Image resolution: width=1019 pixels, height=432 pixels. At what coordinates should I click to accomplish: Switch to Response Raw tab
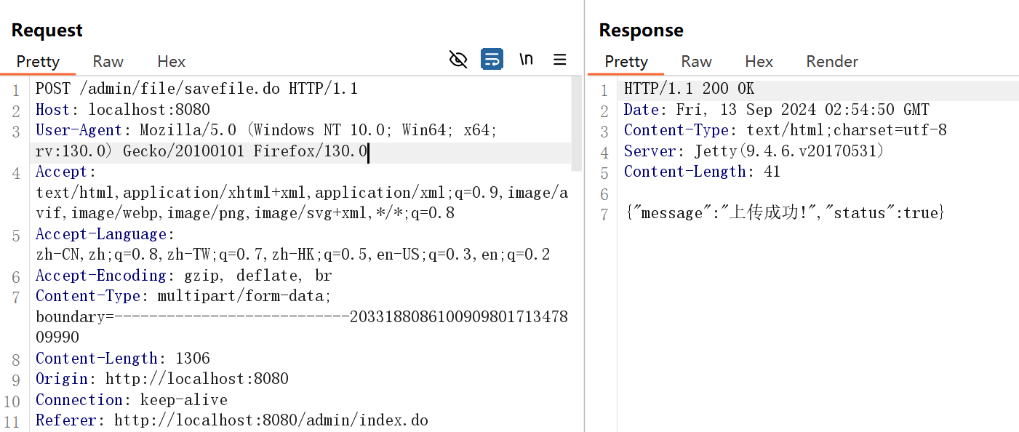tap(697, 61)
